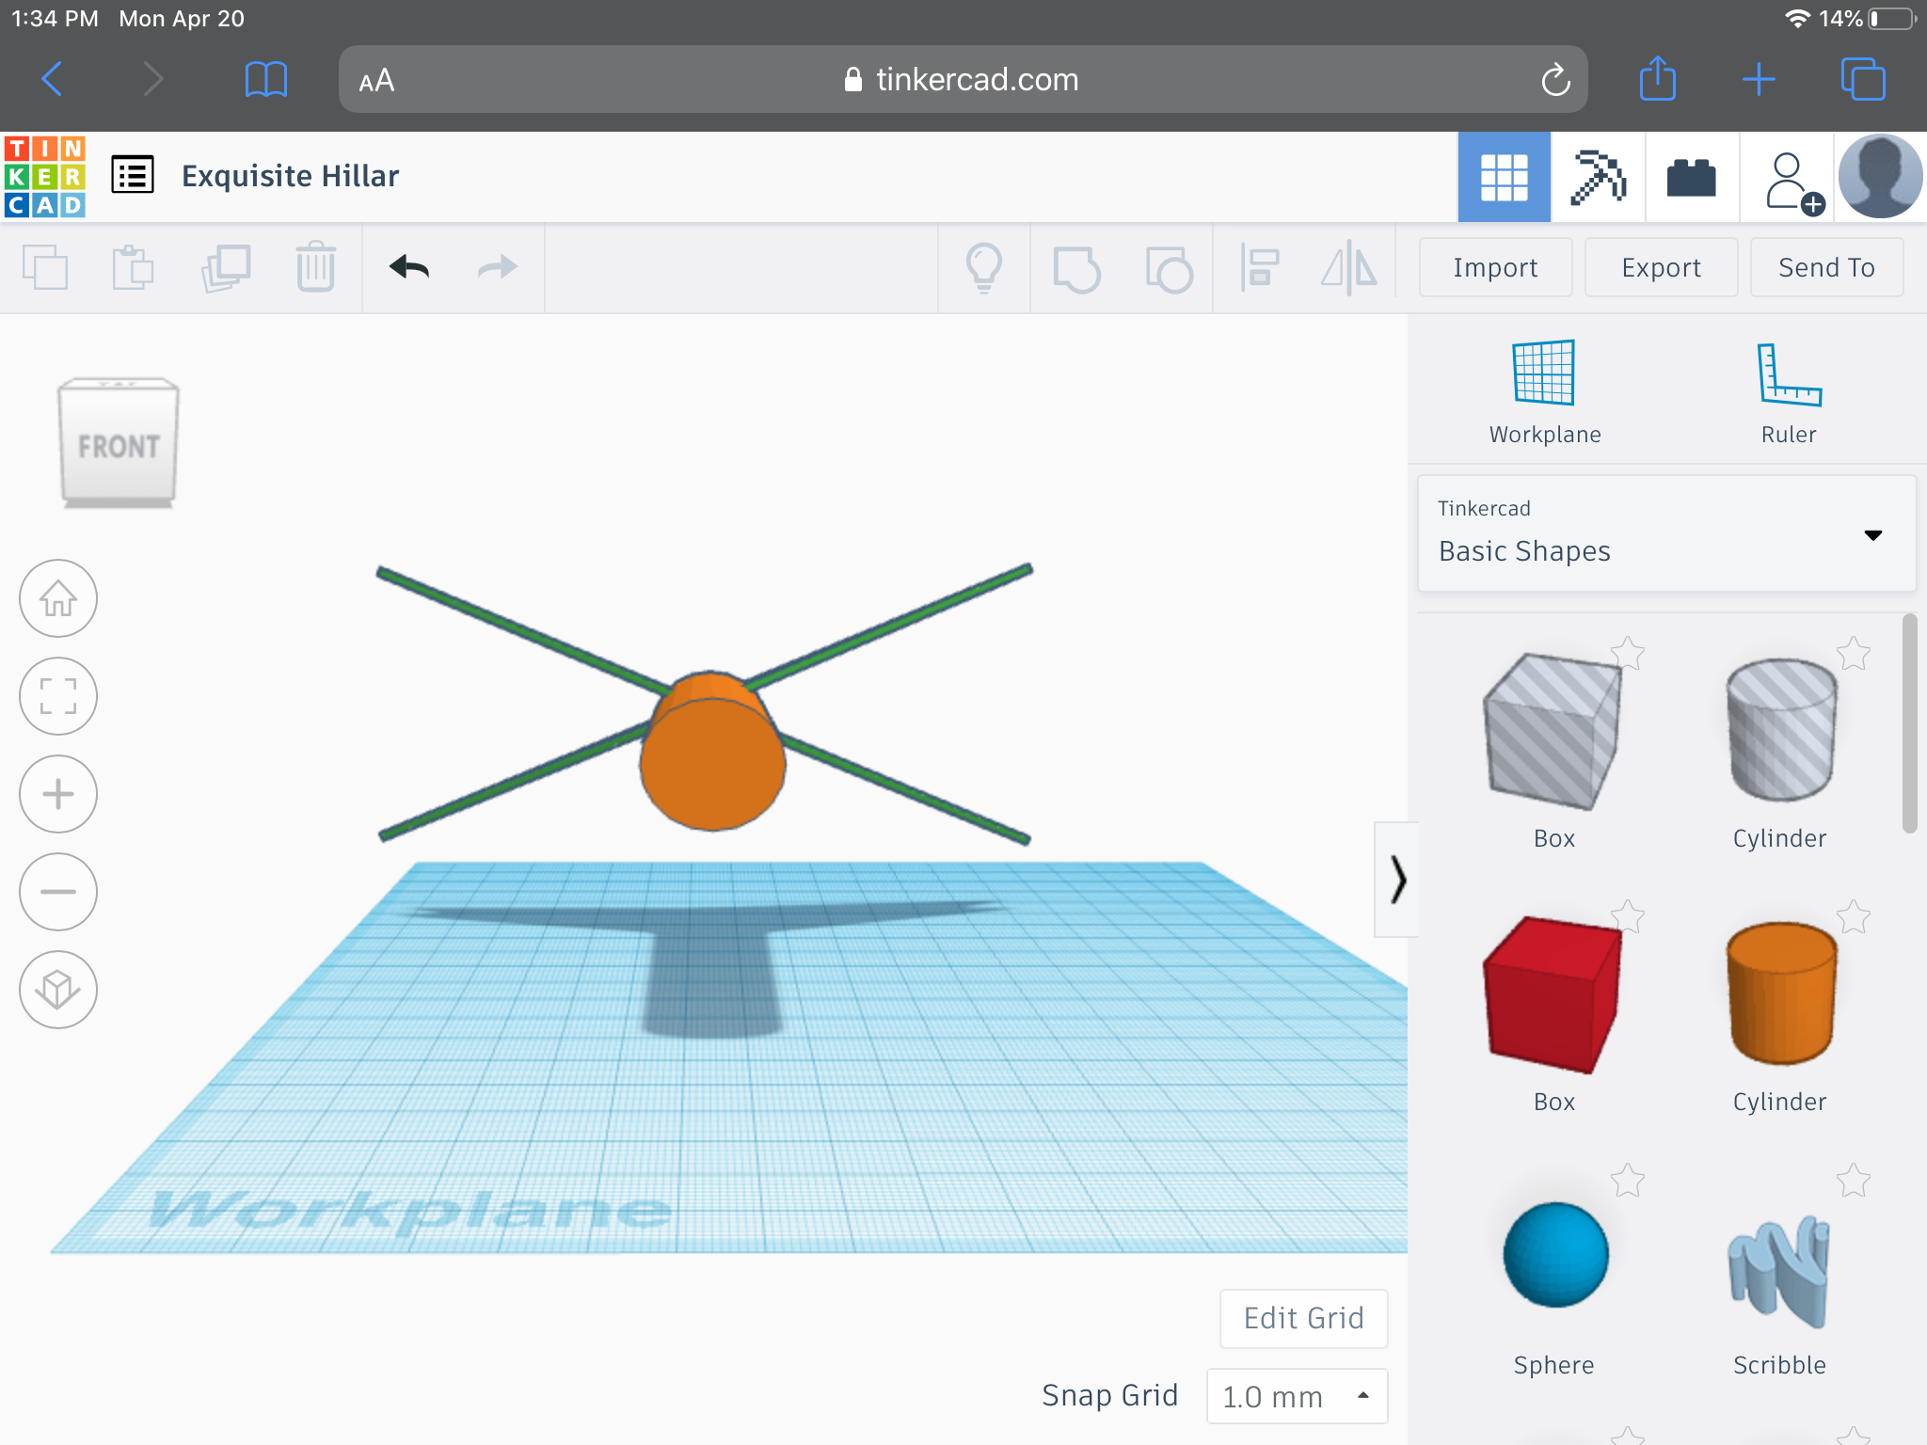
Task: Open the design list icon
Action: 133,175
